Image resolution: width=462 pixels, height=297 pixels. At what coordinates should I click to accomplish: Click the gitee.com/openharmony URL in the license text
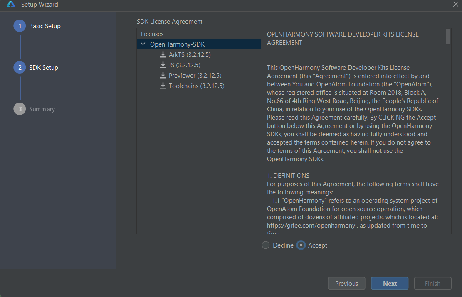click(311, 226)
